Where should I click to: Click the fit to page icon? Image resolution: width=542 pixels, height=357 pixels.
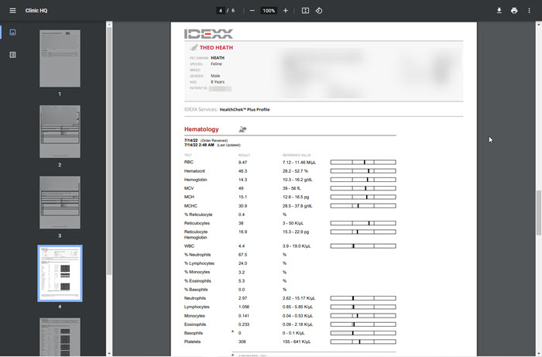click(x=305, y=11)
